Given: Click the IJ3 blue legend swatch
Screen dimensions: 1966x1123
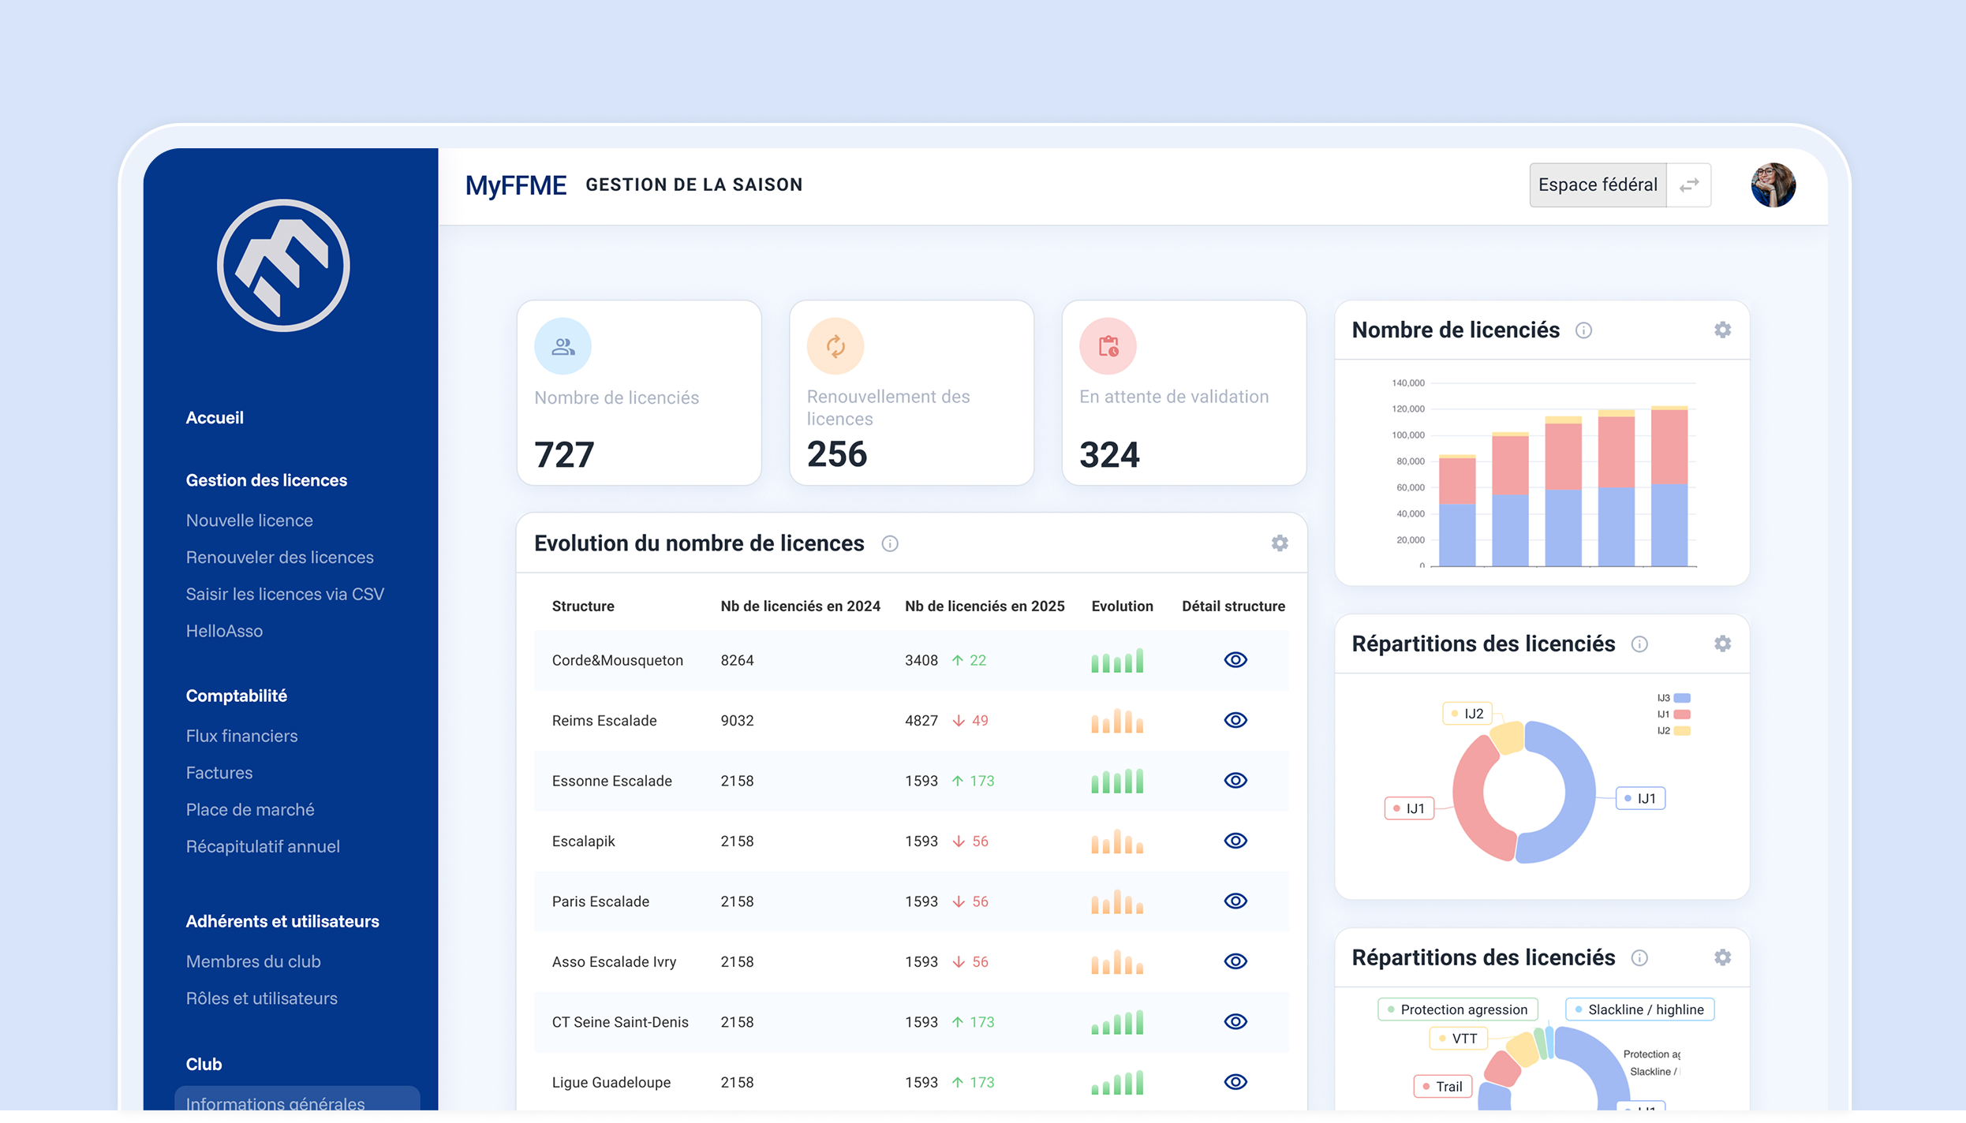Looking at the screenshot, I should [x=1682, y=698].
